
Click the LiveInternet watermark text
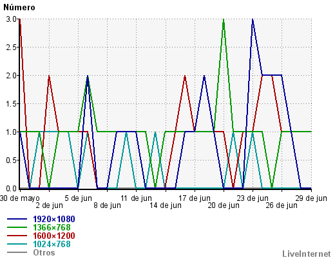point(307,254)
